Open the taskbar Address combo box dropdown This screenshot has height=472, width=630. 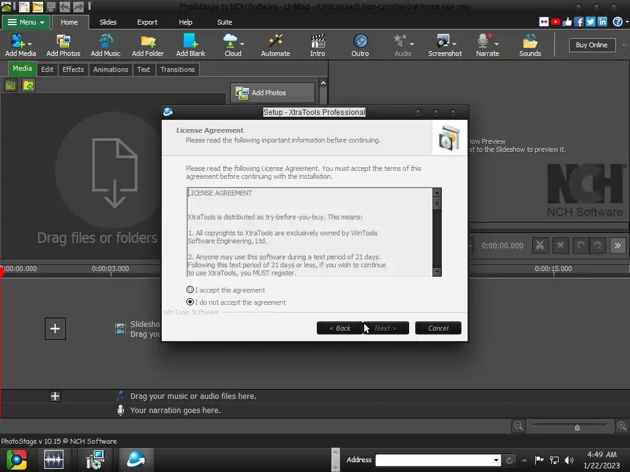[x=496, y=460]
